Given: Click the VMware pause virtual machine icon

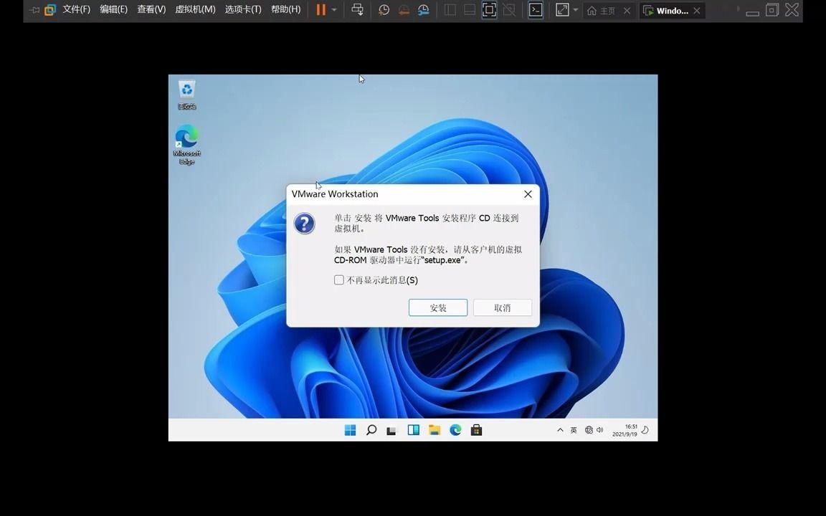Looking at the screenshot, I should [321, 10].
